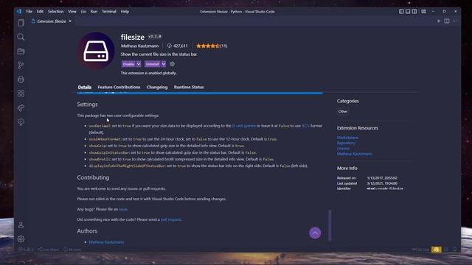The width and height of the screenshot is (472, 265).
Task: Click the tree-shaped icon at bottom of activity bar group
Action: (21, 122)
